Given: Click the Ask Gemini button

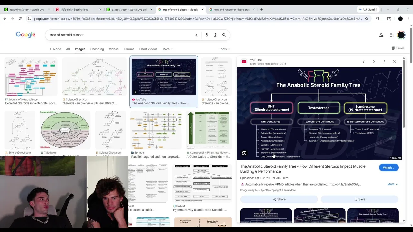Looking at the screenshot, I should click(368, 9).
